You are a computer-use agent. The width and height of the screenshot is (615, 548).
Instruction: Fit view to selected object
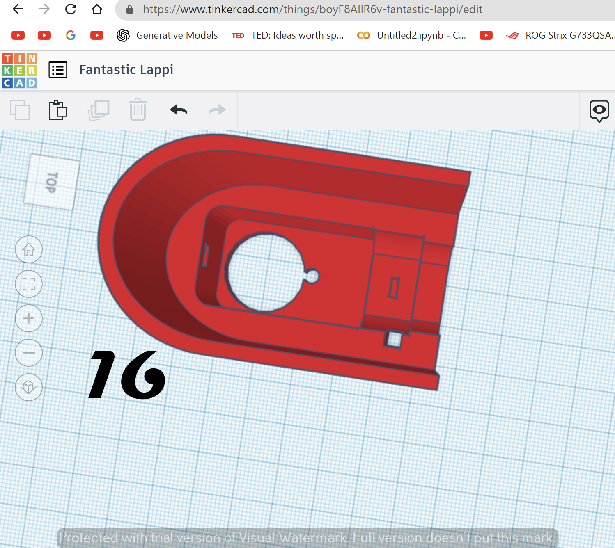point(28,284)
